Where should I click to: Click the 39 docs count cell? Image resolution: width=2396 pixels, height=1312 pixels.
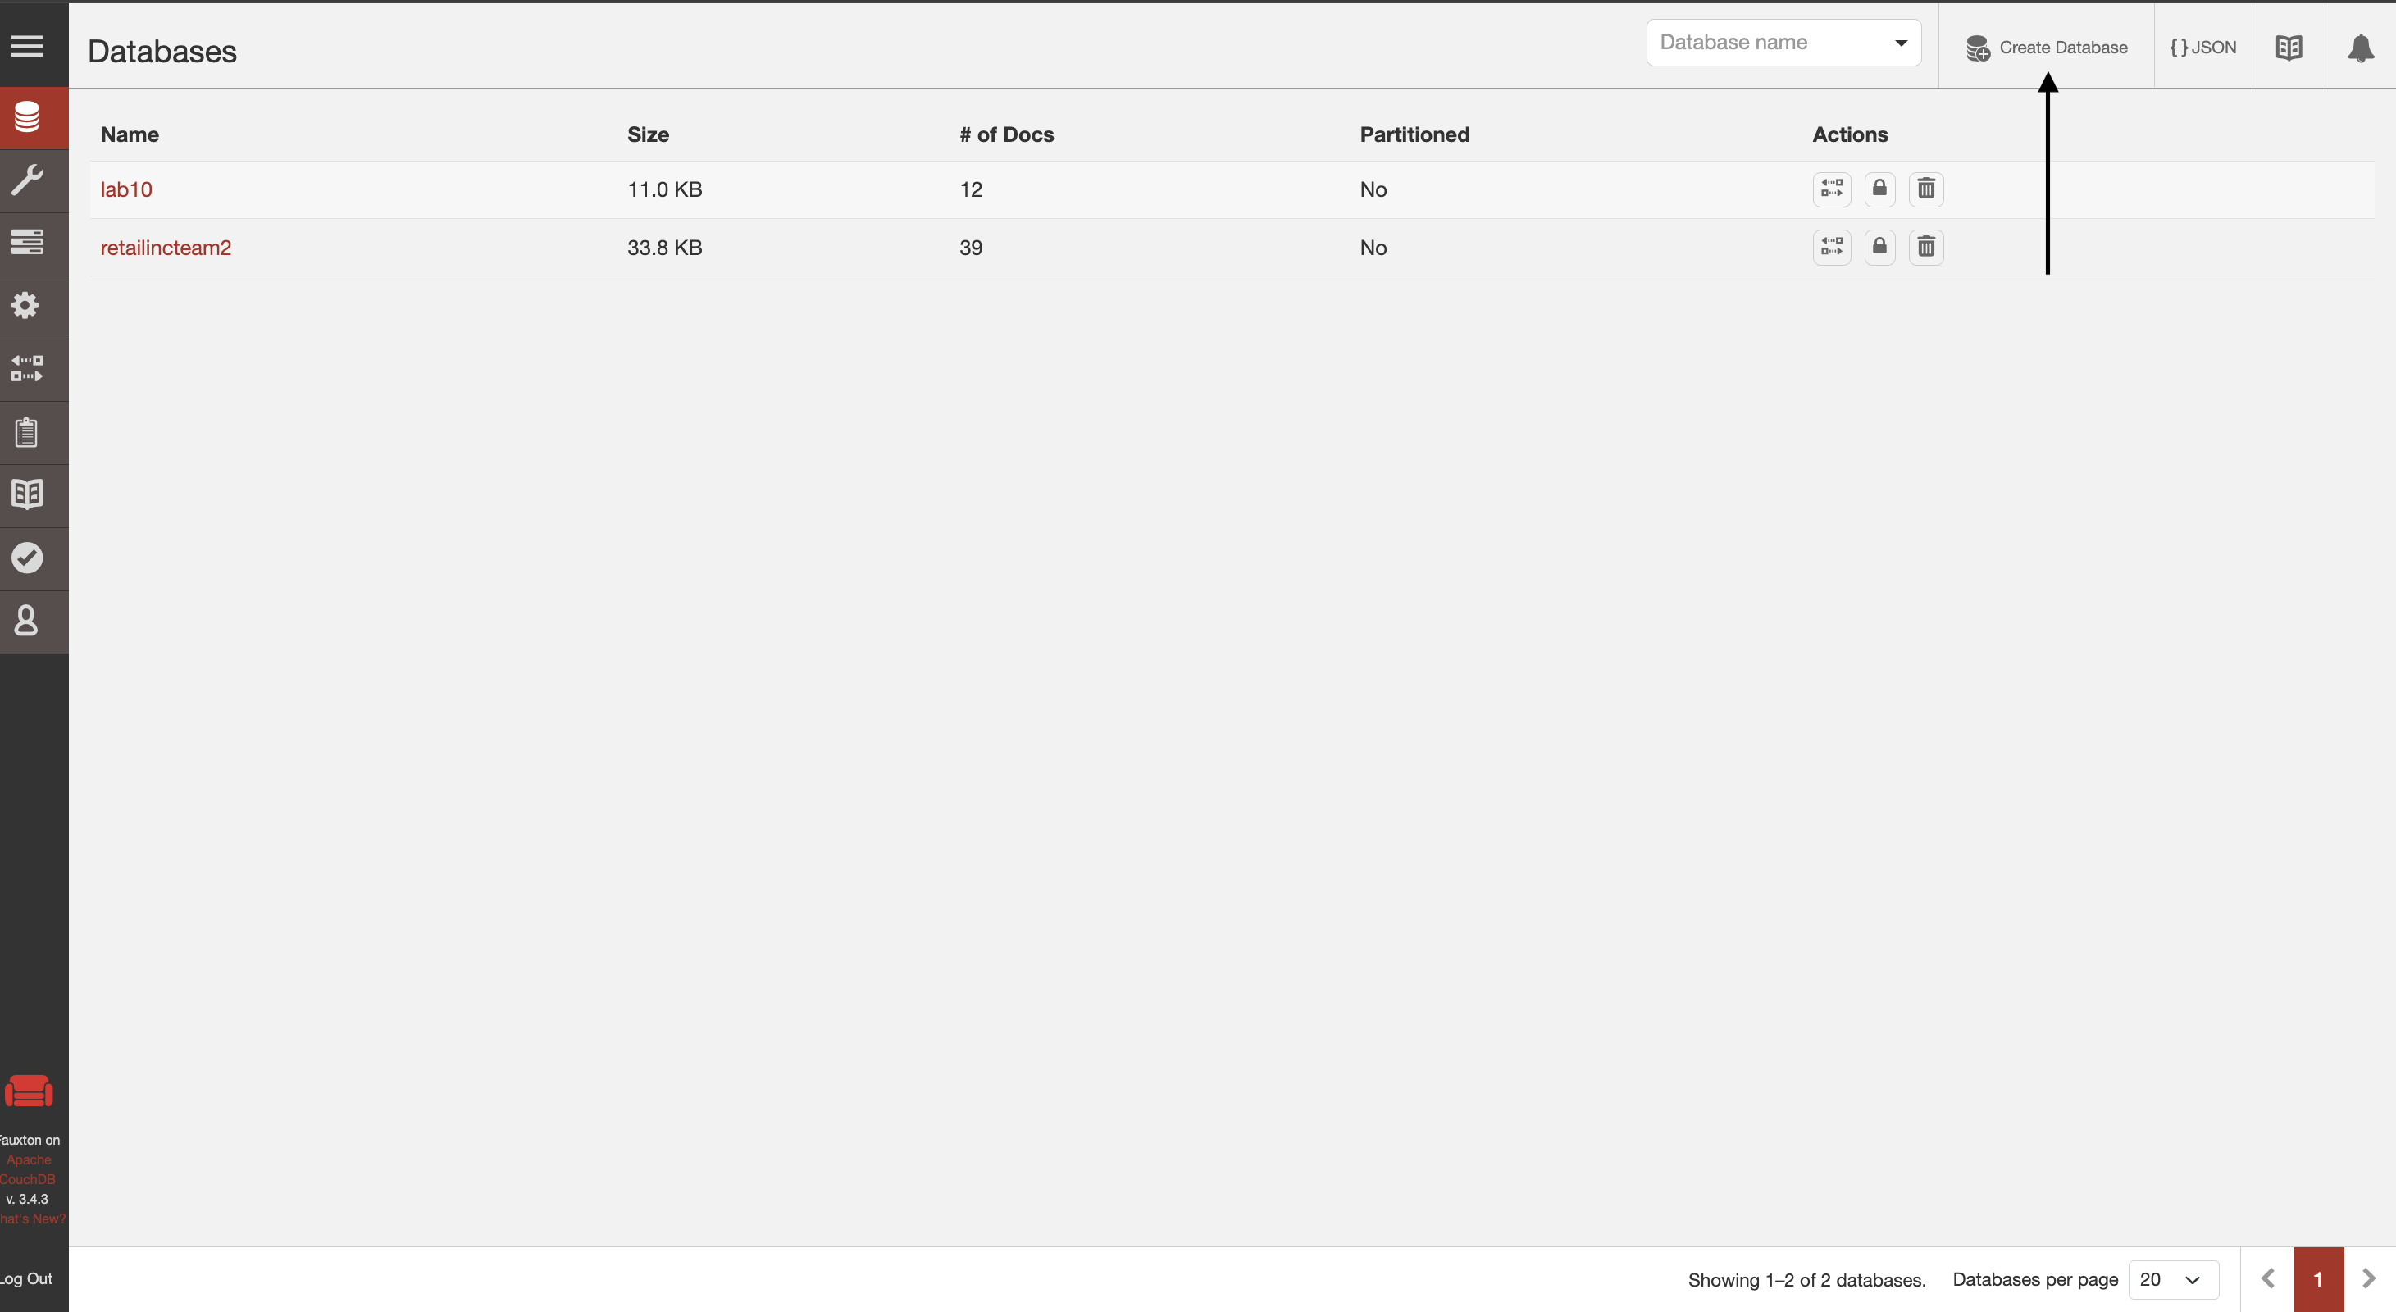(971, 248)
